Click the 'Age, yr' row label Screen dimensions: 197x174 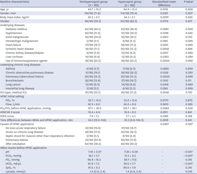coord(4,9)
